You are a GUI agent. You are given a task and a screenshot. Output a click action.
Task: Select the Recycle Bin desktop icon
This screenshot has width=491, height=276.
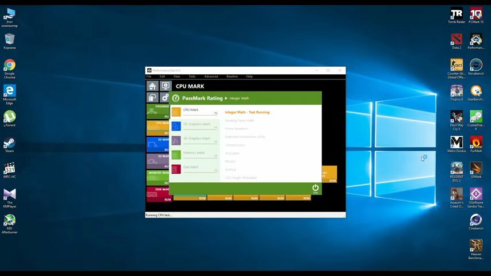(10, 41)
